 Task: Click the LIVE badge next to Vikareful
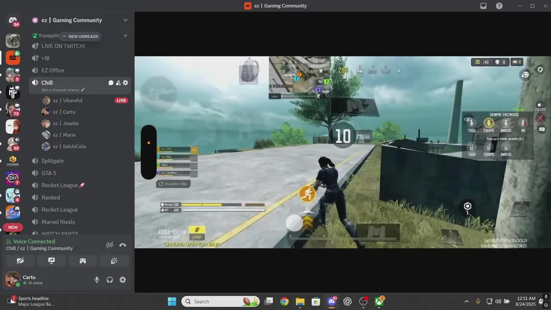pyautogui.click(x=121, y=100)
